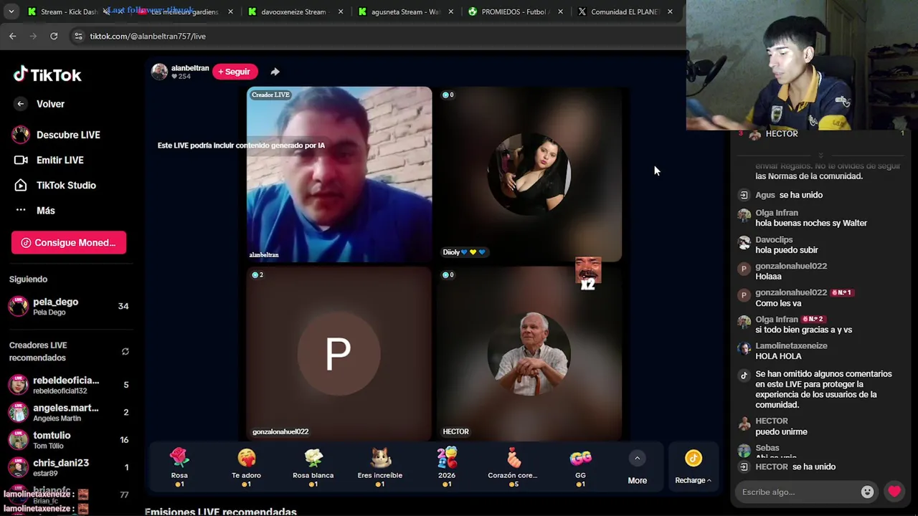Select gonzalonahuel022 guest tile
The width and height of the screenshot is (918, 516).
[339, 354]
